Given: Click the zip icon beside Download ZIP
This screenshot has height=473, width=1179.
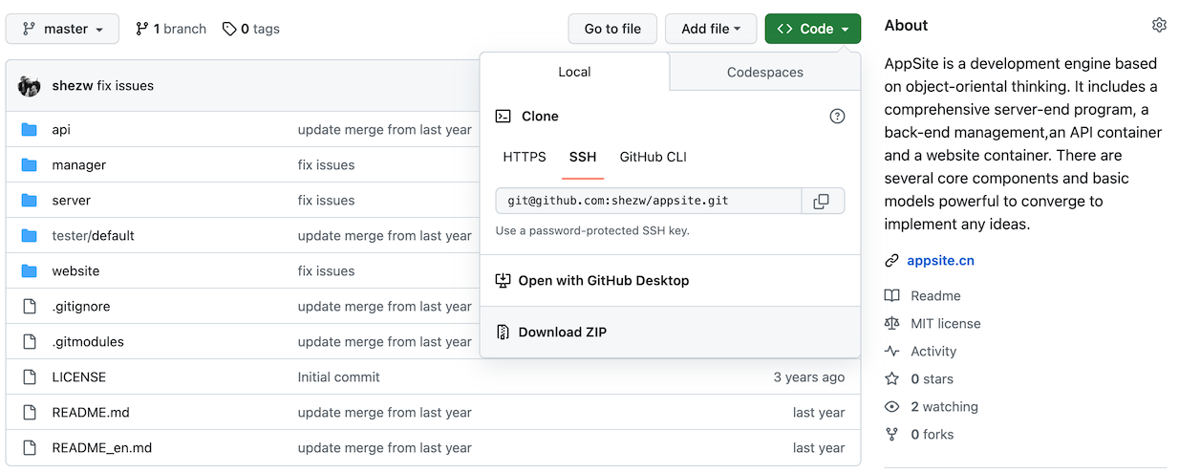Looking at the screenshot, I should [x=503, y=333].
